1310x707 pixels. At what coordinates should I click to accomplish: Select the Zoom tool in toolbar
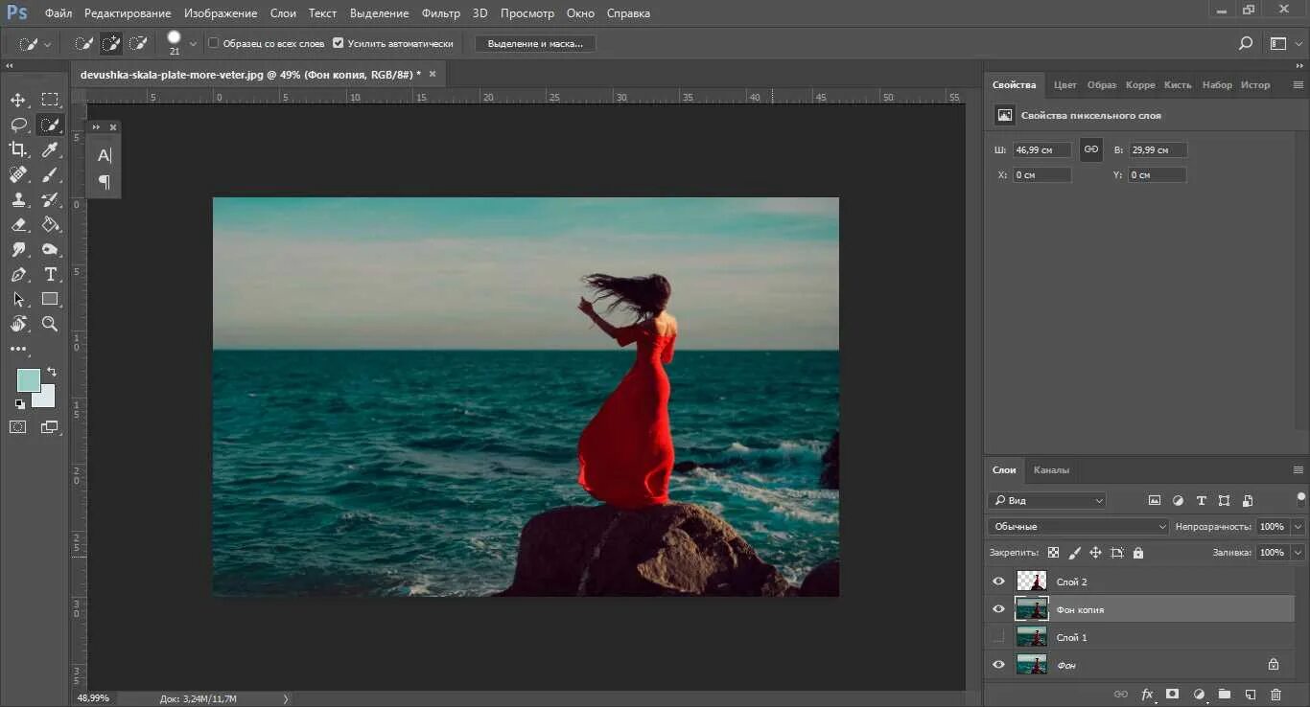pyautogui.click(x=50, y=325)
